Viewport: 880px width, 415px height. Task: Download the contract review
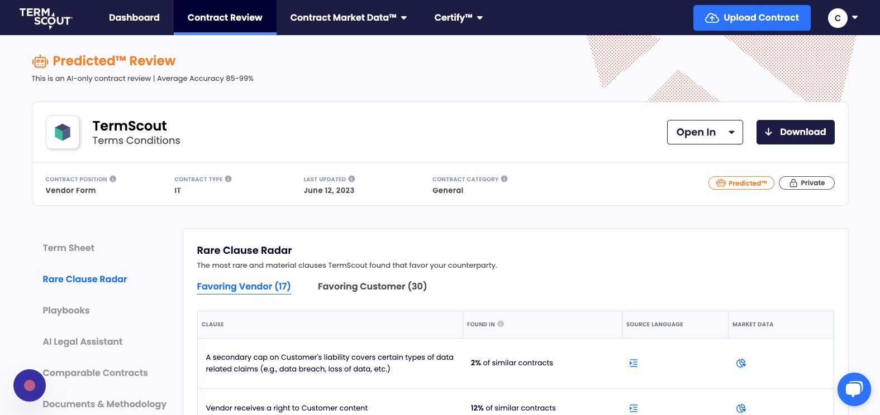point(795,132)
